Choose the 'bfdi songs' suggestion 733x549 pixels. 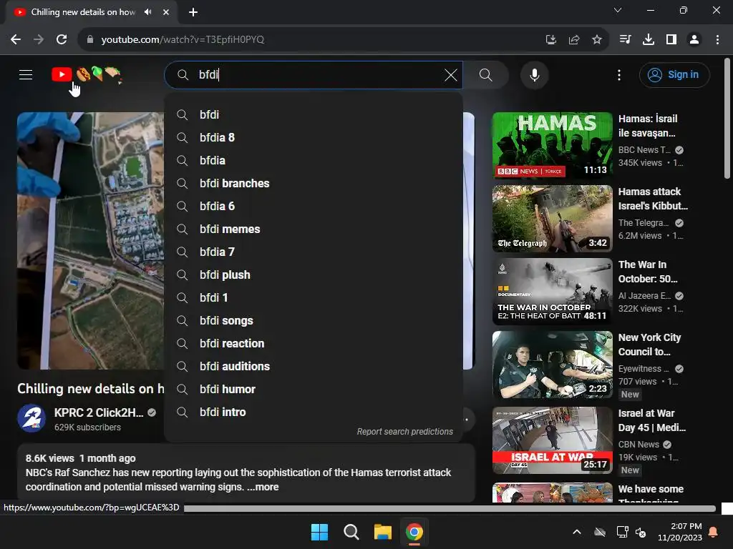pyautogui.click(x=314, y=321)
